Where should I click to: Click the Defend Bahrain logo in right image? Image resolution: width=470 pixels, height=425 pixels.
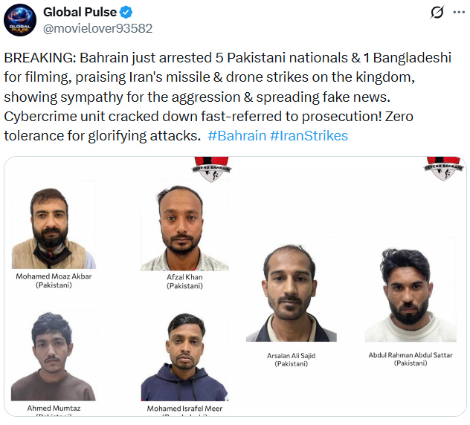[x=440, y=168]
